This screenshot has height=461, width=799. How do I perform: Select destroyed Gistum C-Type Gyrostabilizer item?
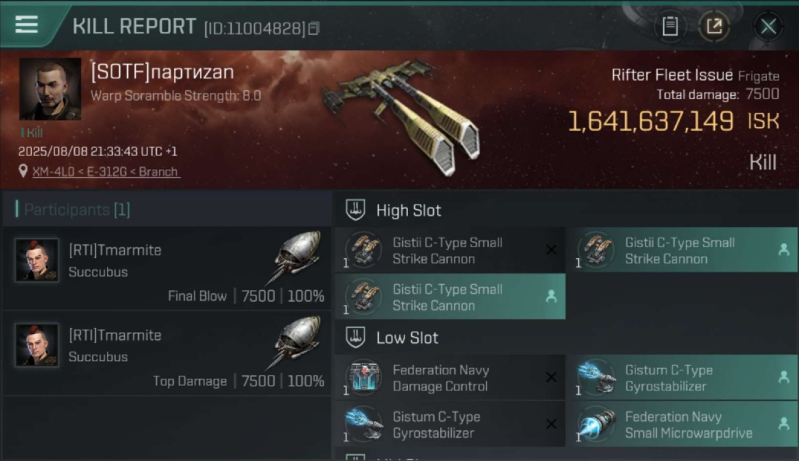click(450, 424)
